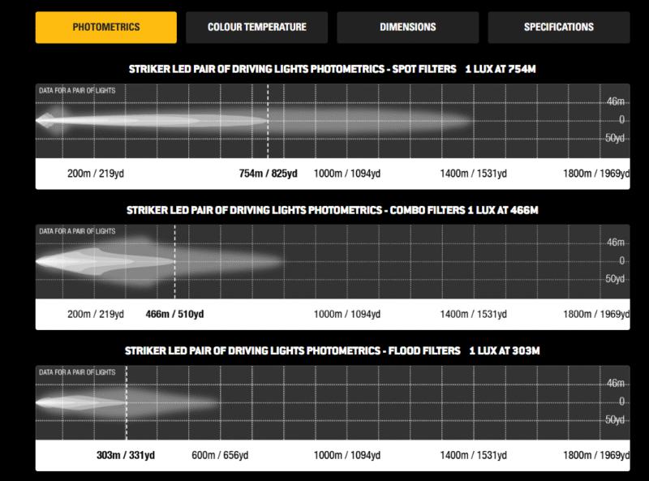Go to the Specifications tab
The width and height of the screenshot is (649, 481).
point(558,27)
